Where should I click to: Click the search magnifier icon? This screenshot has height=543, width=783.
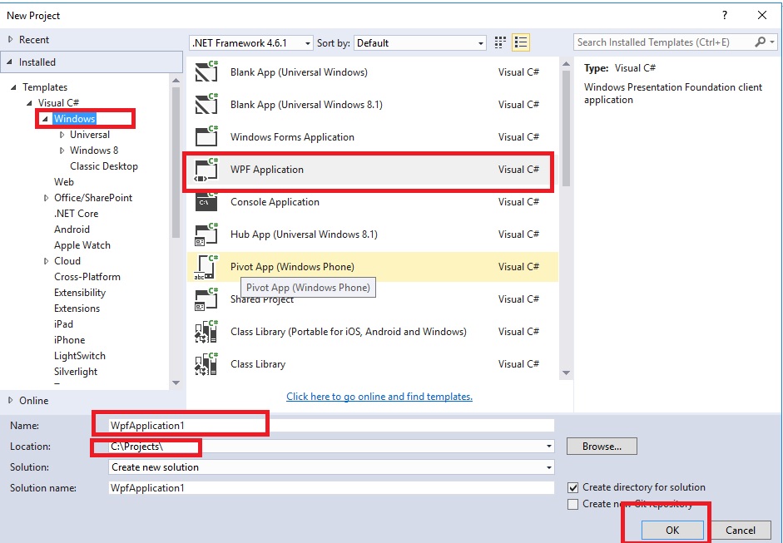[760, 42]
